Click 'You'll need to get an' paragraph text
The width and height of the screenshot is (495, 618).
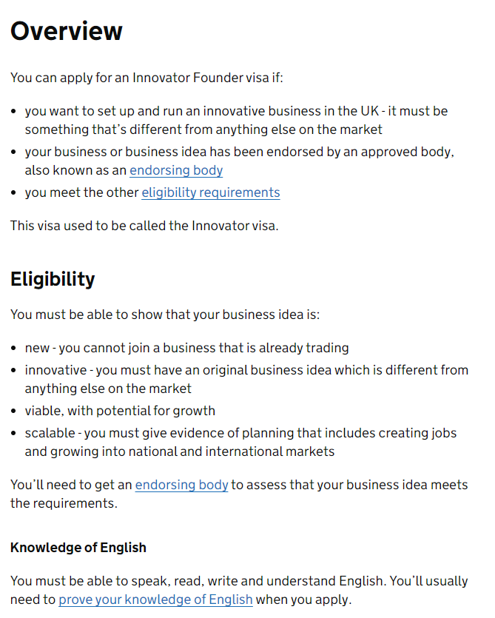239,494
